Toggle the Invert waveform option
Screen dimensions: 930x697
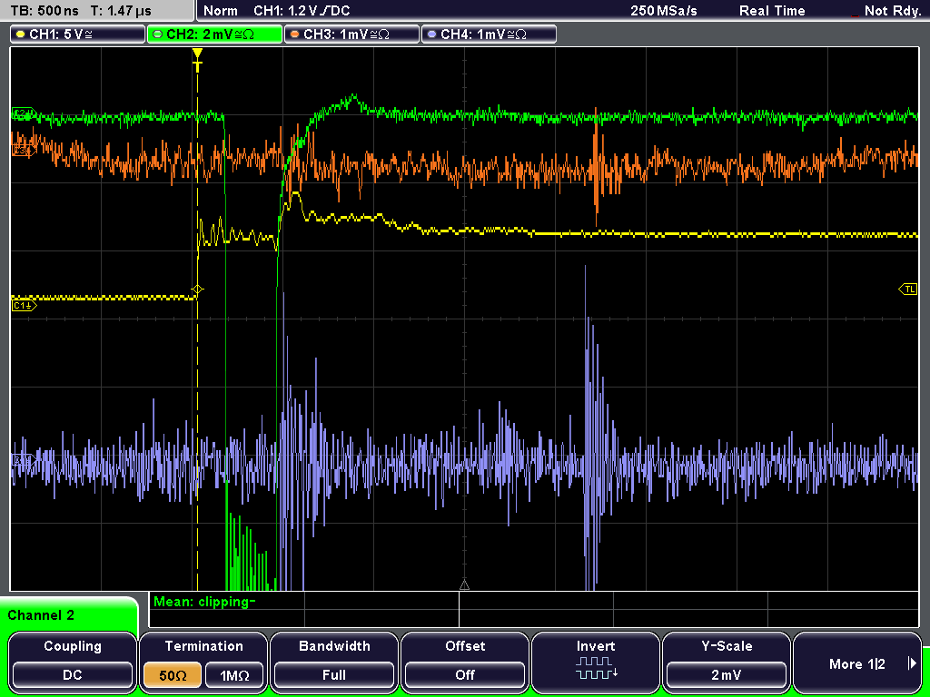click(596, 662)
